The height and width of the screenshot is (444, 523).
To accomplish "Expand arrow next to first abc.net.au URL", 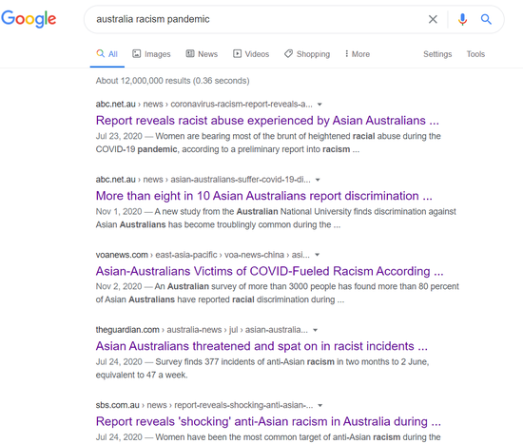I will tap(320, 105).
